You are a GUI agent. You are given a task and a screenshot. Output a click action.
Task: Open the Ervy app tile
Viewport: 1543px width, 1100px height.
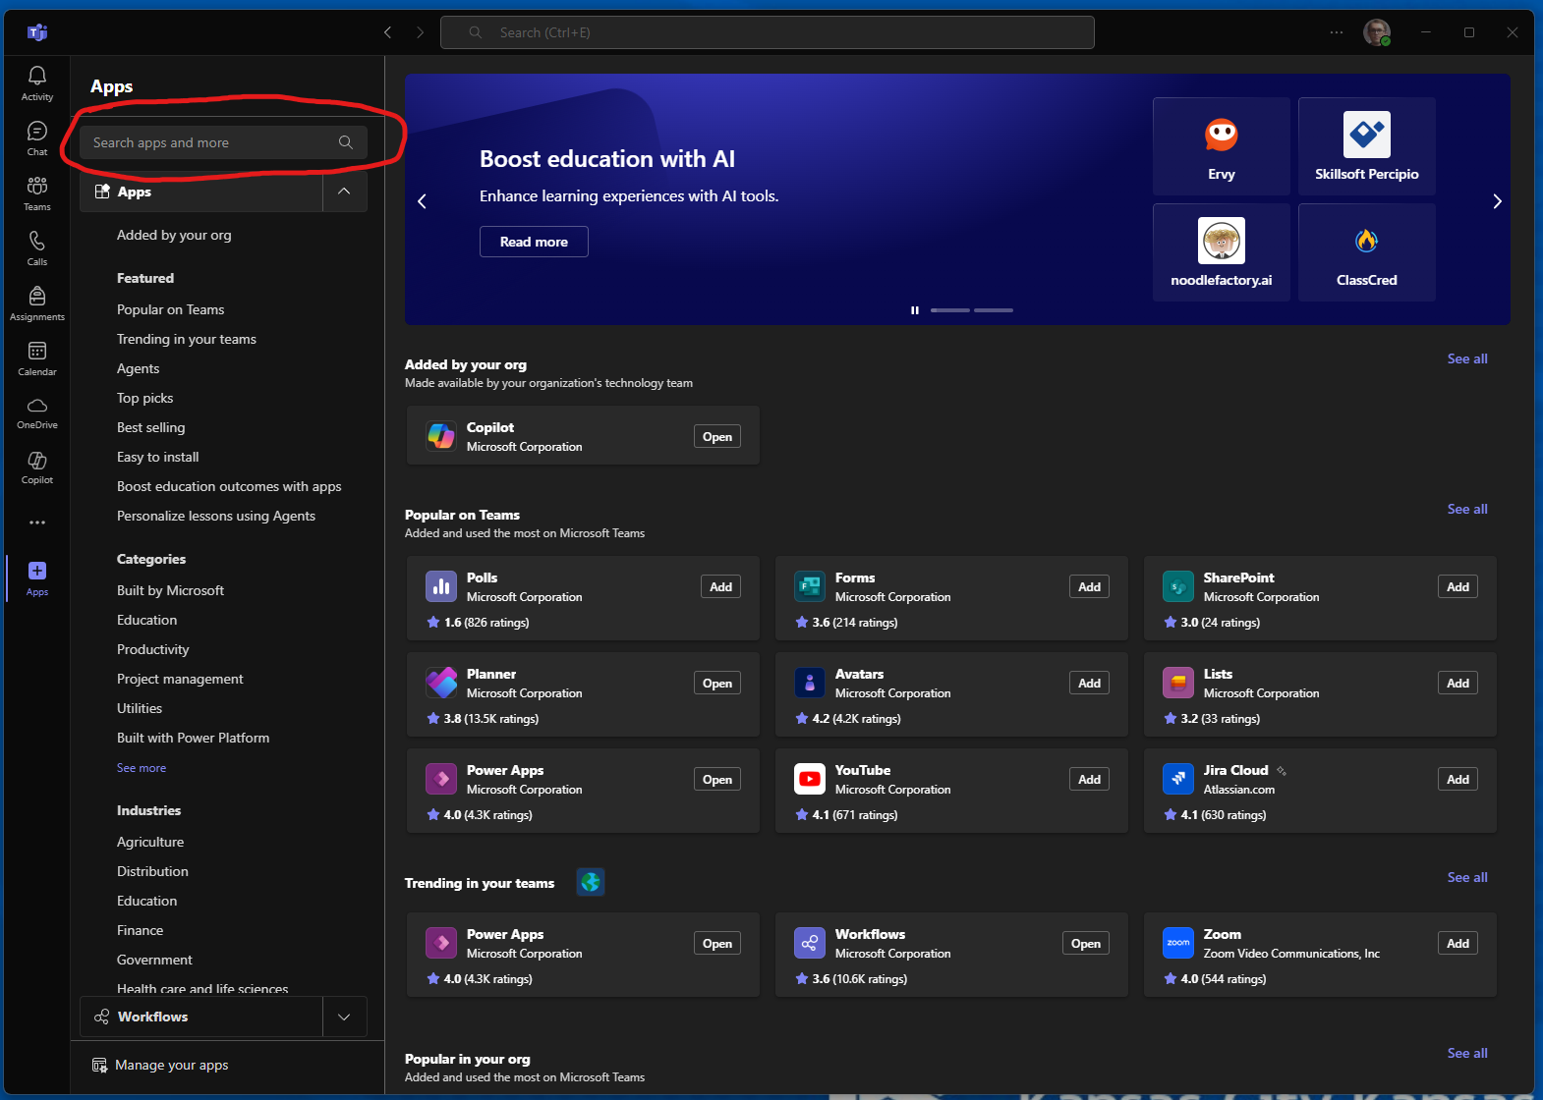(1222, 146)
